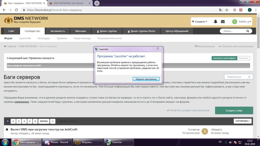The image size is (260, 146).
Task: Click the Создать тему button
Action: point(234,110)
